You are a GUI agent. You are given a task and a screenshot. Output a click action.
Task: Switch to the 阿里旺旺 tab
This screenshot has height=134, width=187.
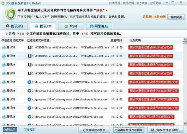coord(99,26)
